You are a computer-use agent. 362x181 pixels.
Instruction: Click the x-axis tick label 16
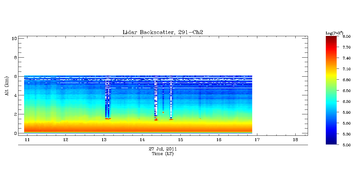pos(219,140)
